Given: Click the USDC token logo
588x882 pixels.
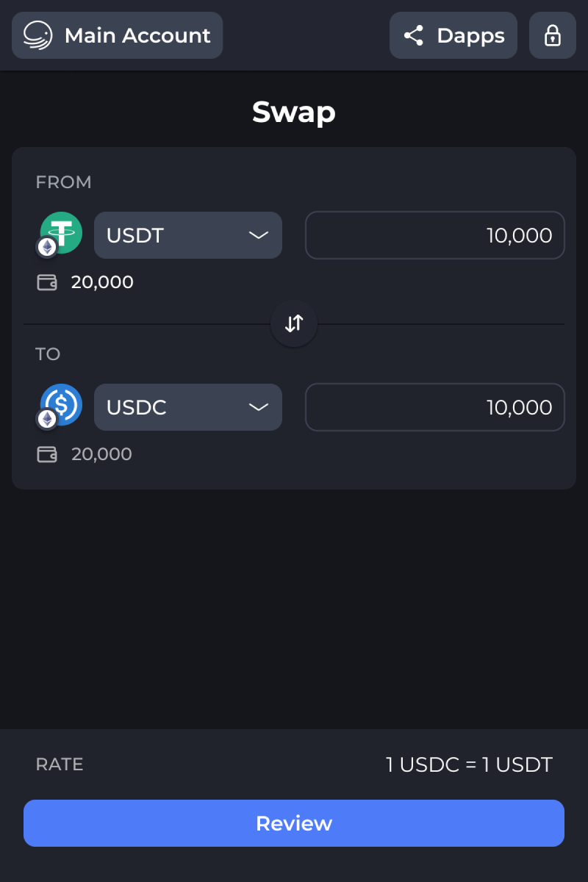Looking at the screenshot, I should coord(61,404).
